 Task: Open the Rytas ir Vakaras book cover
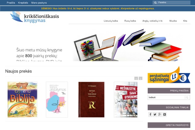[91, 99]
